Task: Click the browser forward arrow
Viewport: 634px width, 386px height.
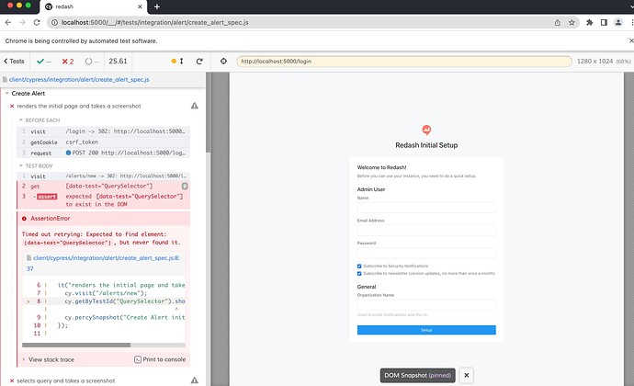Action: point(22,23)
